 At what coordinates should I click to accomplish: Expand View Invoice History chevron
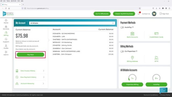[44, 71]
